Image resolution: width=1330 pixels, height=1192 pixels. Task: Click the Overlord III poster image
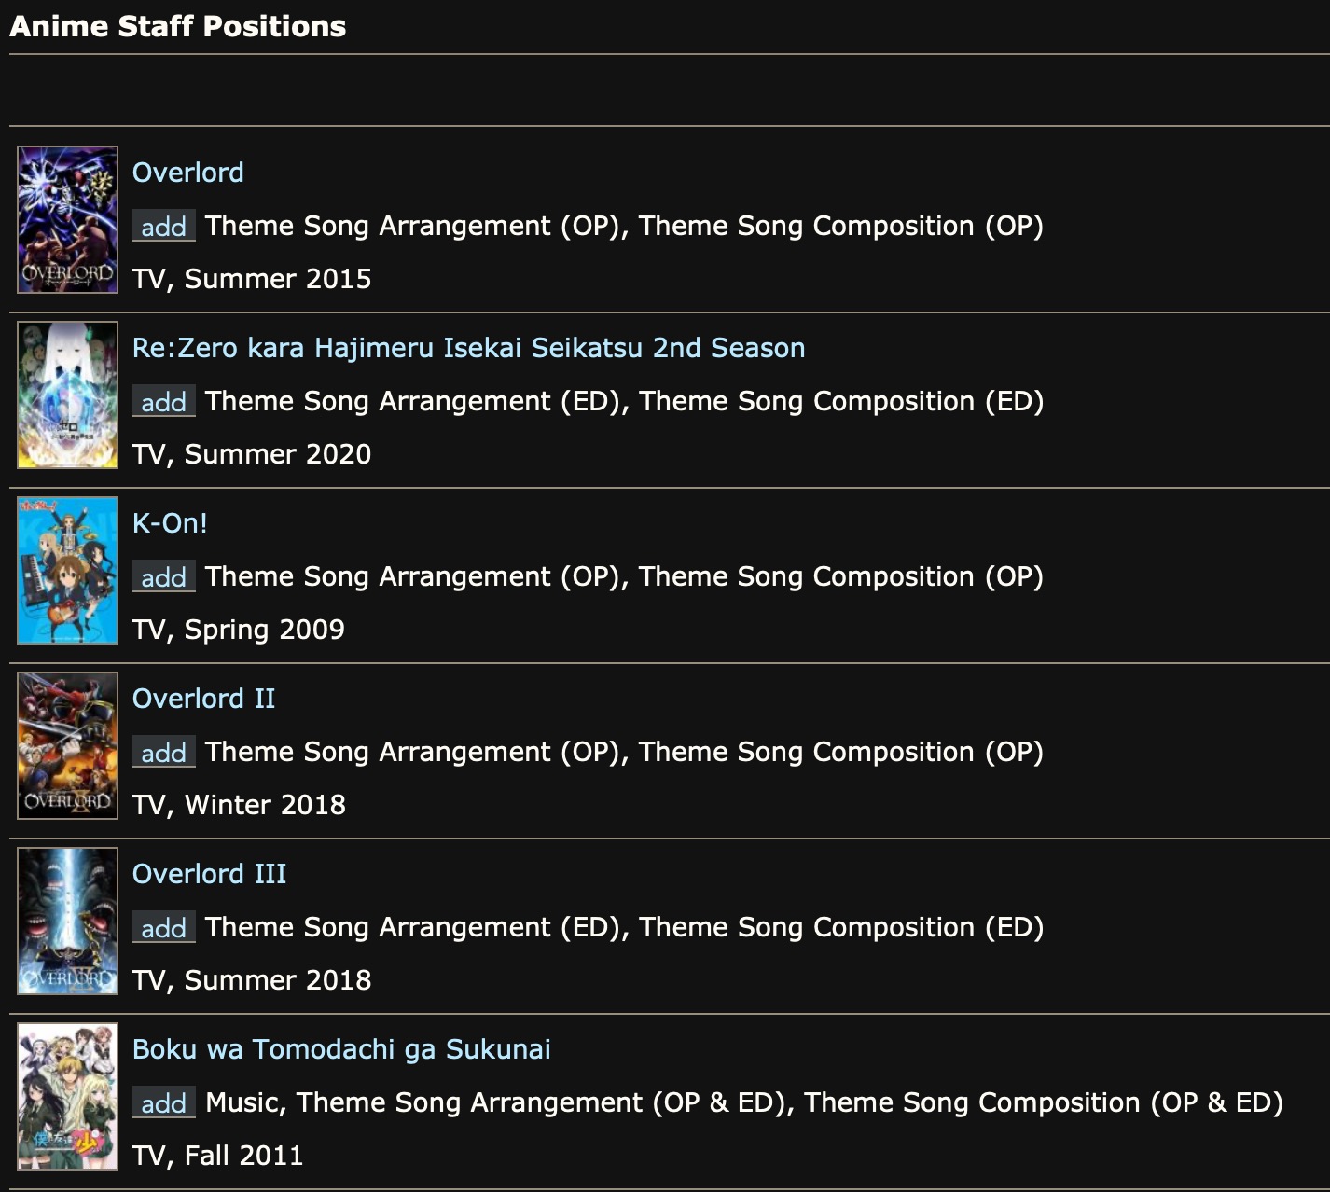pos(68,921)
